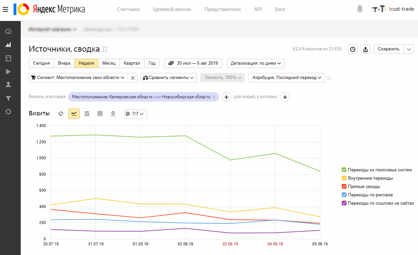Open the Reports bar-chart icon in sidebar
418x255 pixels.
(x=8, y=45)
